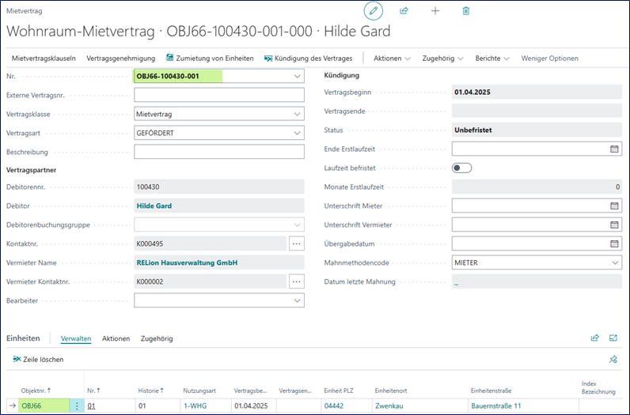Open the Mahnmethodencode dropdown
This screenshot has width=630, height=415.
coord(615,262)
